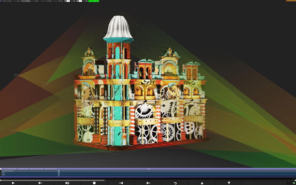Click the return/undo arrow icon
This screenshot has width=296, height=185.
pos(175,183)
